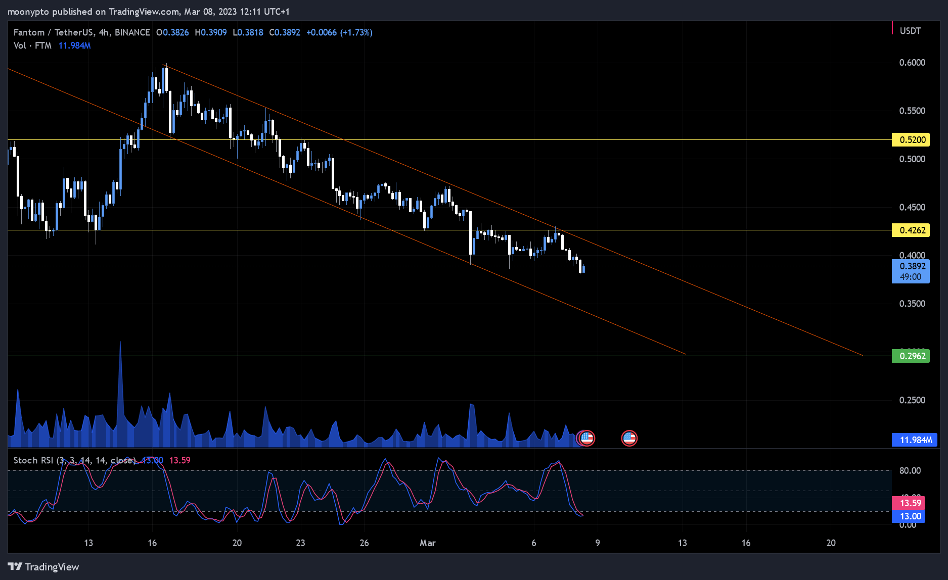This screenshot has height=580, width=948.
Task: Click the volume label 11.984M on axis
Action: (x=915, y=440)
